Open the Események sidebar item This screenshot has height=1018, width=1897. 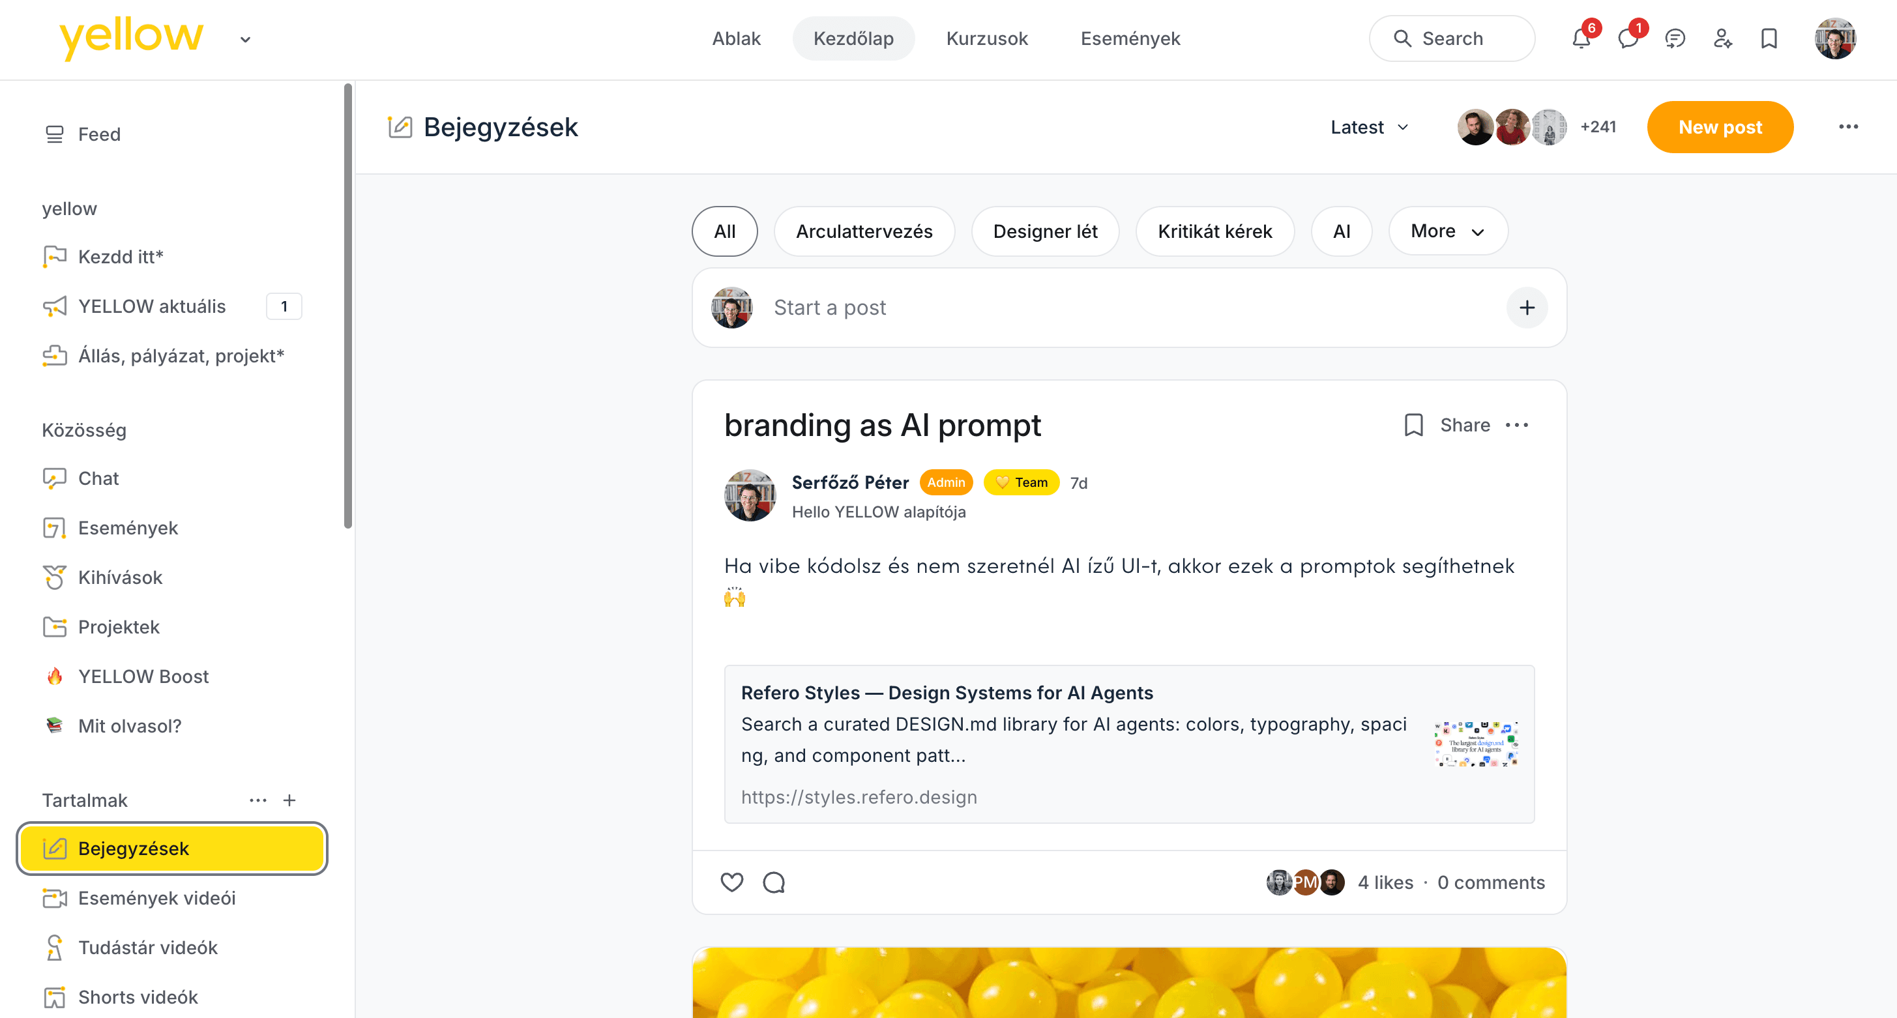172,528
